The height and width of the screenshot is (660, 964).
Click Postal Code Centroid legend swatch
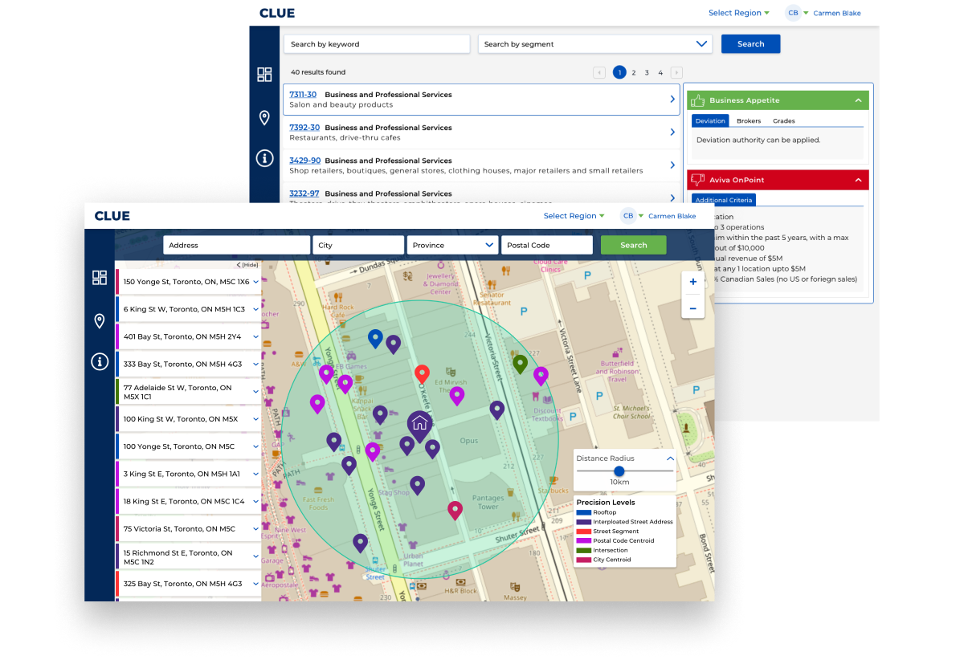(584, 540)
